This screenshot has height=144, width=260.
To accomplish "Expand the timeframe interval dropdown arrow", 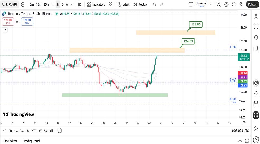I will pyautogui.click(x=72, y=4).
